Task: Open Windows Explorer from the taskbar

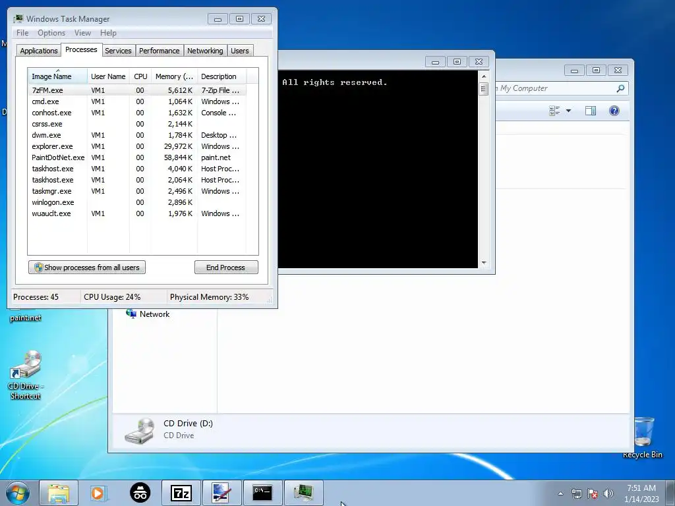Action: click(x=59, y=493)
